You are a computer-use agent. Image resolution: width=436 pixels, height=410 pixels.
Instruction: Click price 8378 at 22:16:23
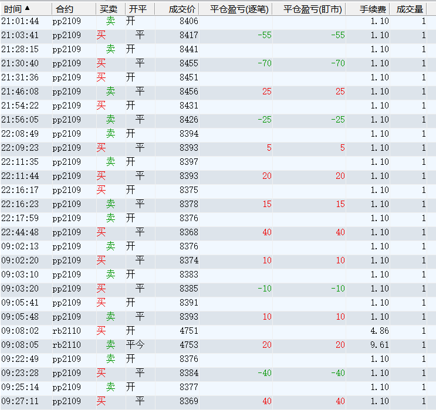(189, 204)
